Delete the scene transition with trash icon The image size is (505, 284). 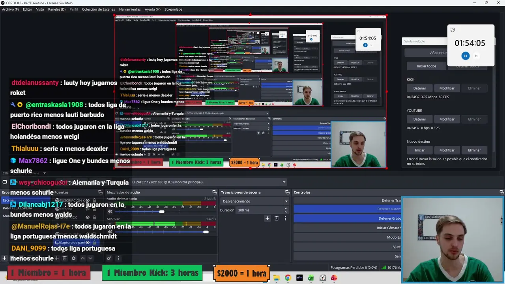click(276, 218)
